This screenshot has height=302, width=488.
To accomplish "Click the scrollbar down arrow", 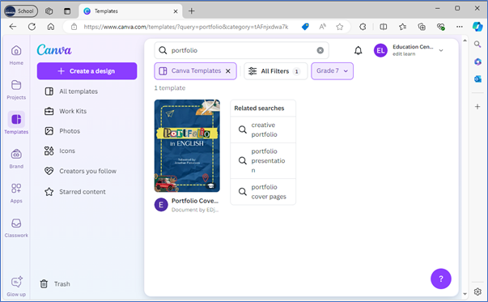I will pos(465,294).
